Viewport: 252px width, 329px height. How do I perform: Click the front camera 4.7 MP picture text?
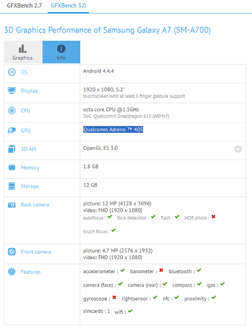coord(118,251)
